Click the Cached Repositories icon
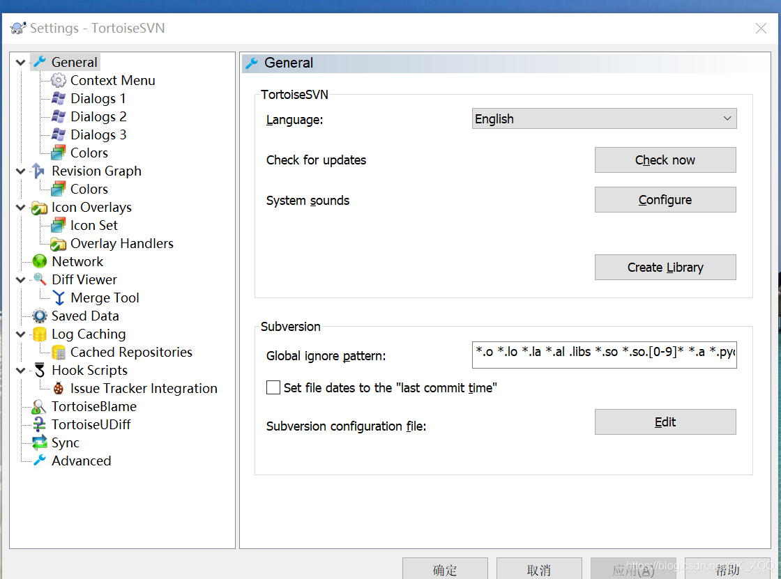 [x=59, y=352]
